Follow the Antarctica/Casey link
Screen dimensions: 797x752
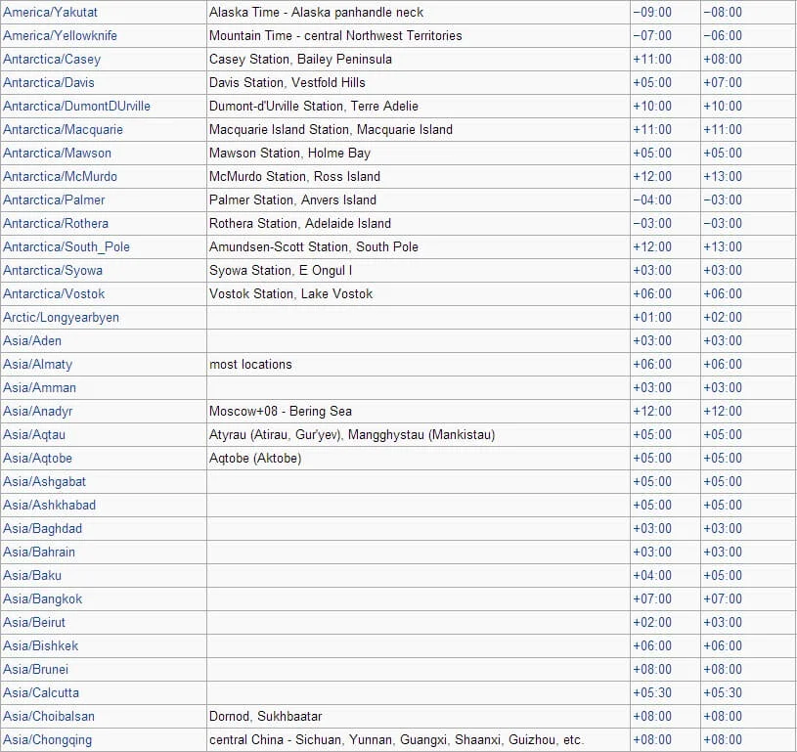coord(52,60)
